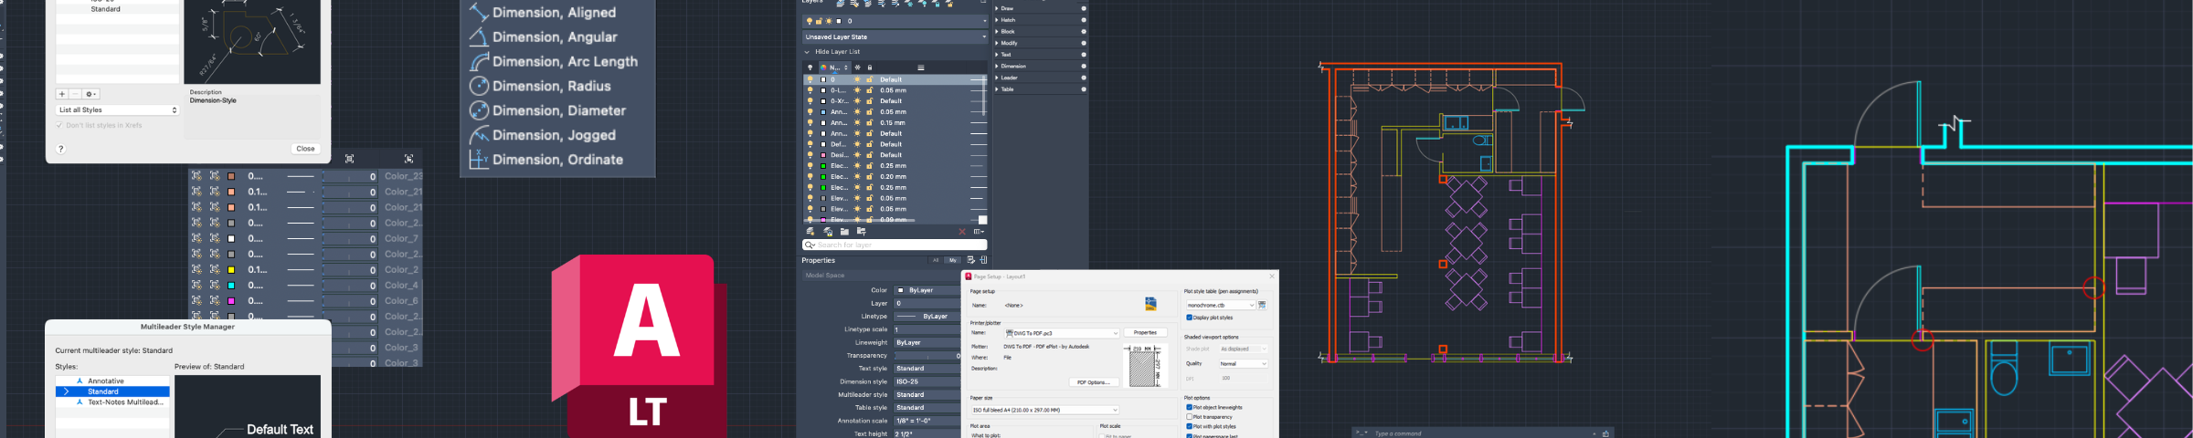This screenshot has width=2193, height=438.
Task: Click plot style table editor icon beside monochrome.ctb
Action: coord(1263,305)
